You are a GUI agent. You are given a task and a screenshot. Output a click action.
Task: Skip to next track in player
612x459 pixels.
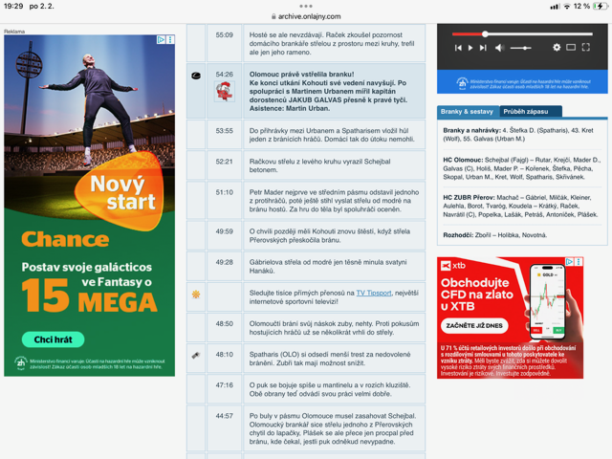pyautogui.click(x=483, y=48)
